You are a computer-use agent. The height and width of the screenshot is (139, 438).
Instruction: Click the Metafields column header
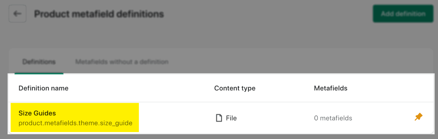(x=330, y=88)
